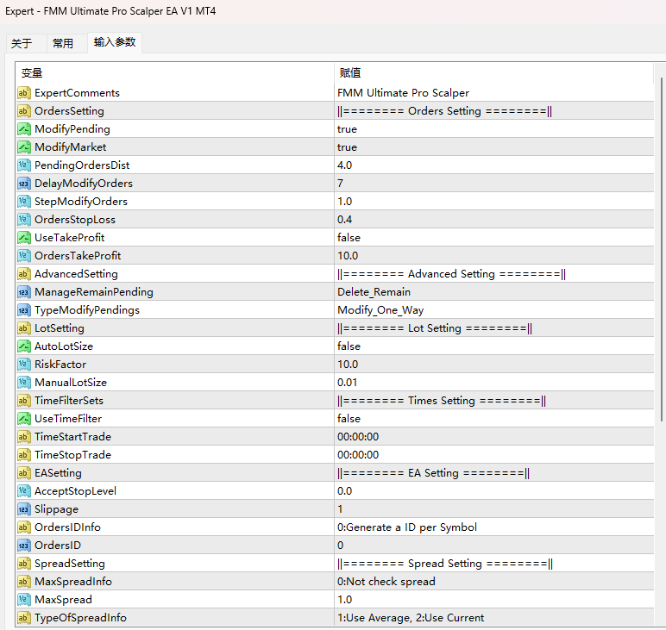Click the Times Setting separator value
The width and height of the screenshot is (666, 630).
pos(442,401)
